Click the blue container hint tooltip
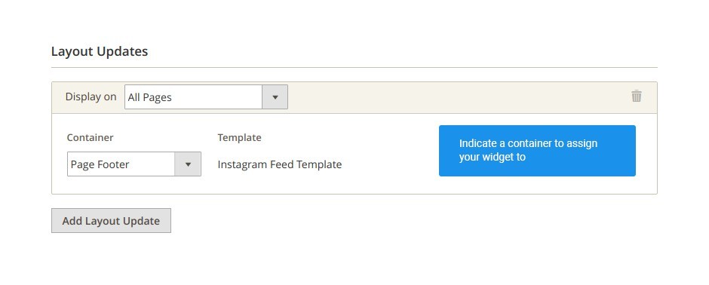Screen dimensions: 709x285 click(537, 151)
